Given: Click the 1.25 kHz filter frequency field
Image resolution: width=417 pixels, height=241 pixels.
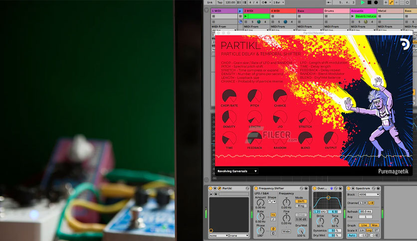Looking at the screenshot, I should (x=320, y=212).
